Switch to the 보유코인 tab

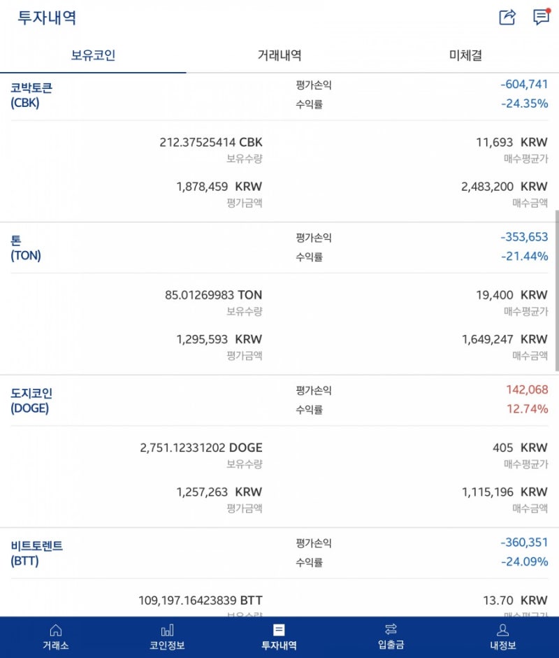tap(93, 55)
